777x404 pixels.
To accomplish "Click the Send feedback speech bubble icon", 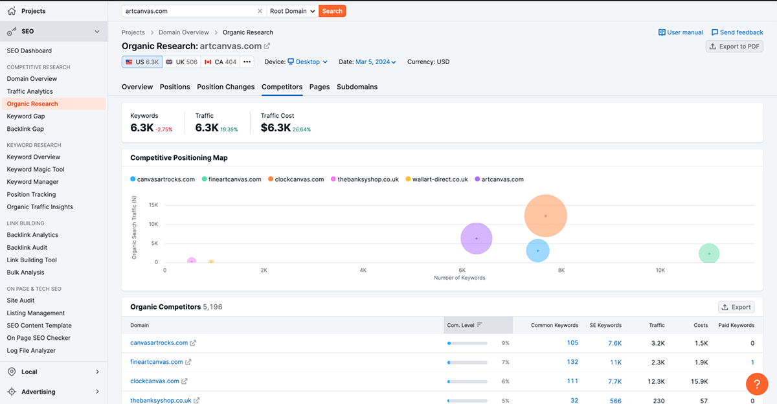I will click(714, 32).
